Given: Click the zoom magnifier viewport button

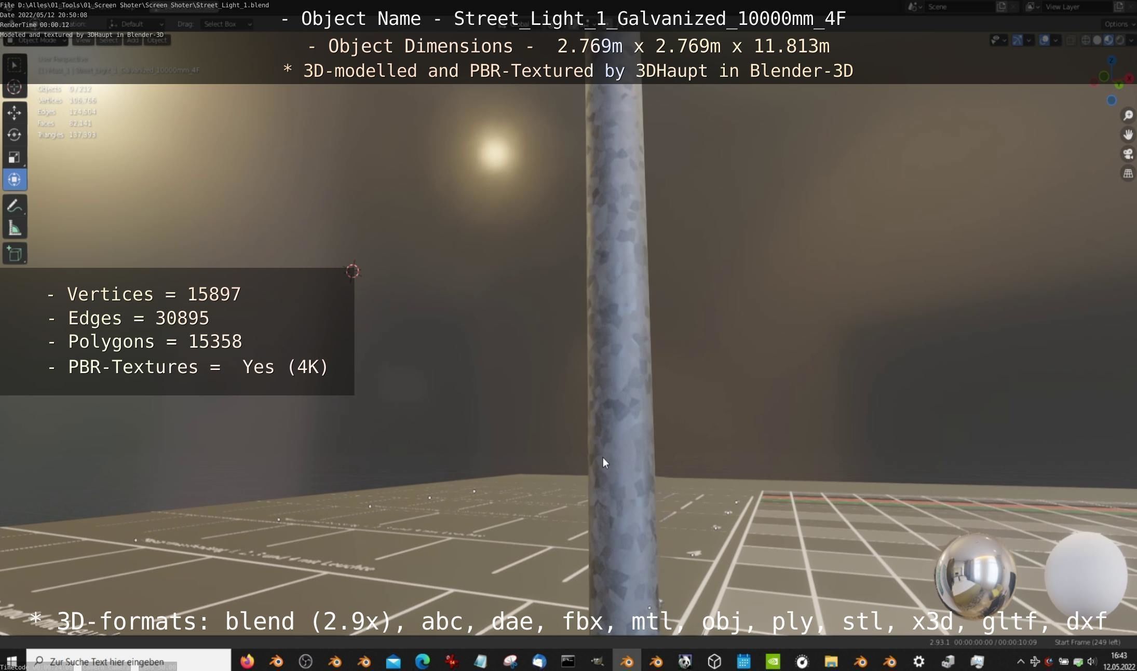Looking at the screenshot, I should 1128,115.
